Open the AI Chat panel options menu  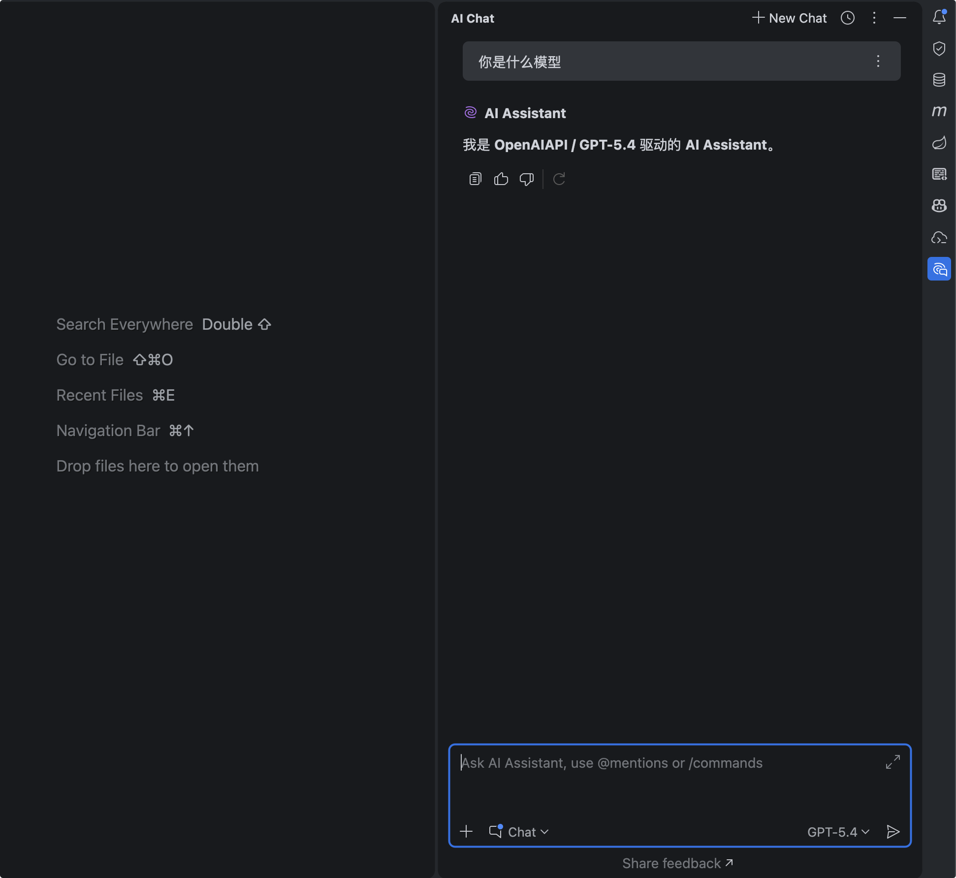(874, 18)
